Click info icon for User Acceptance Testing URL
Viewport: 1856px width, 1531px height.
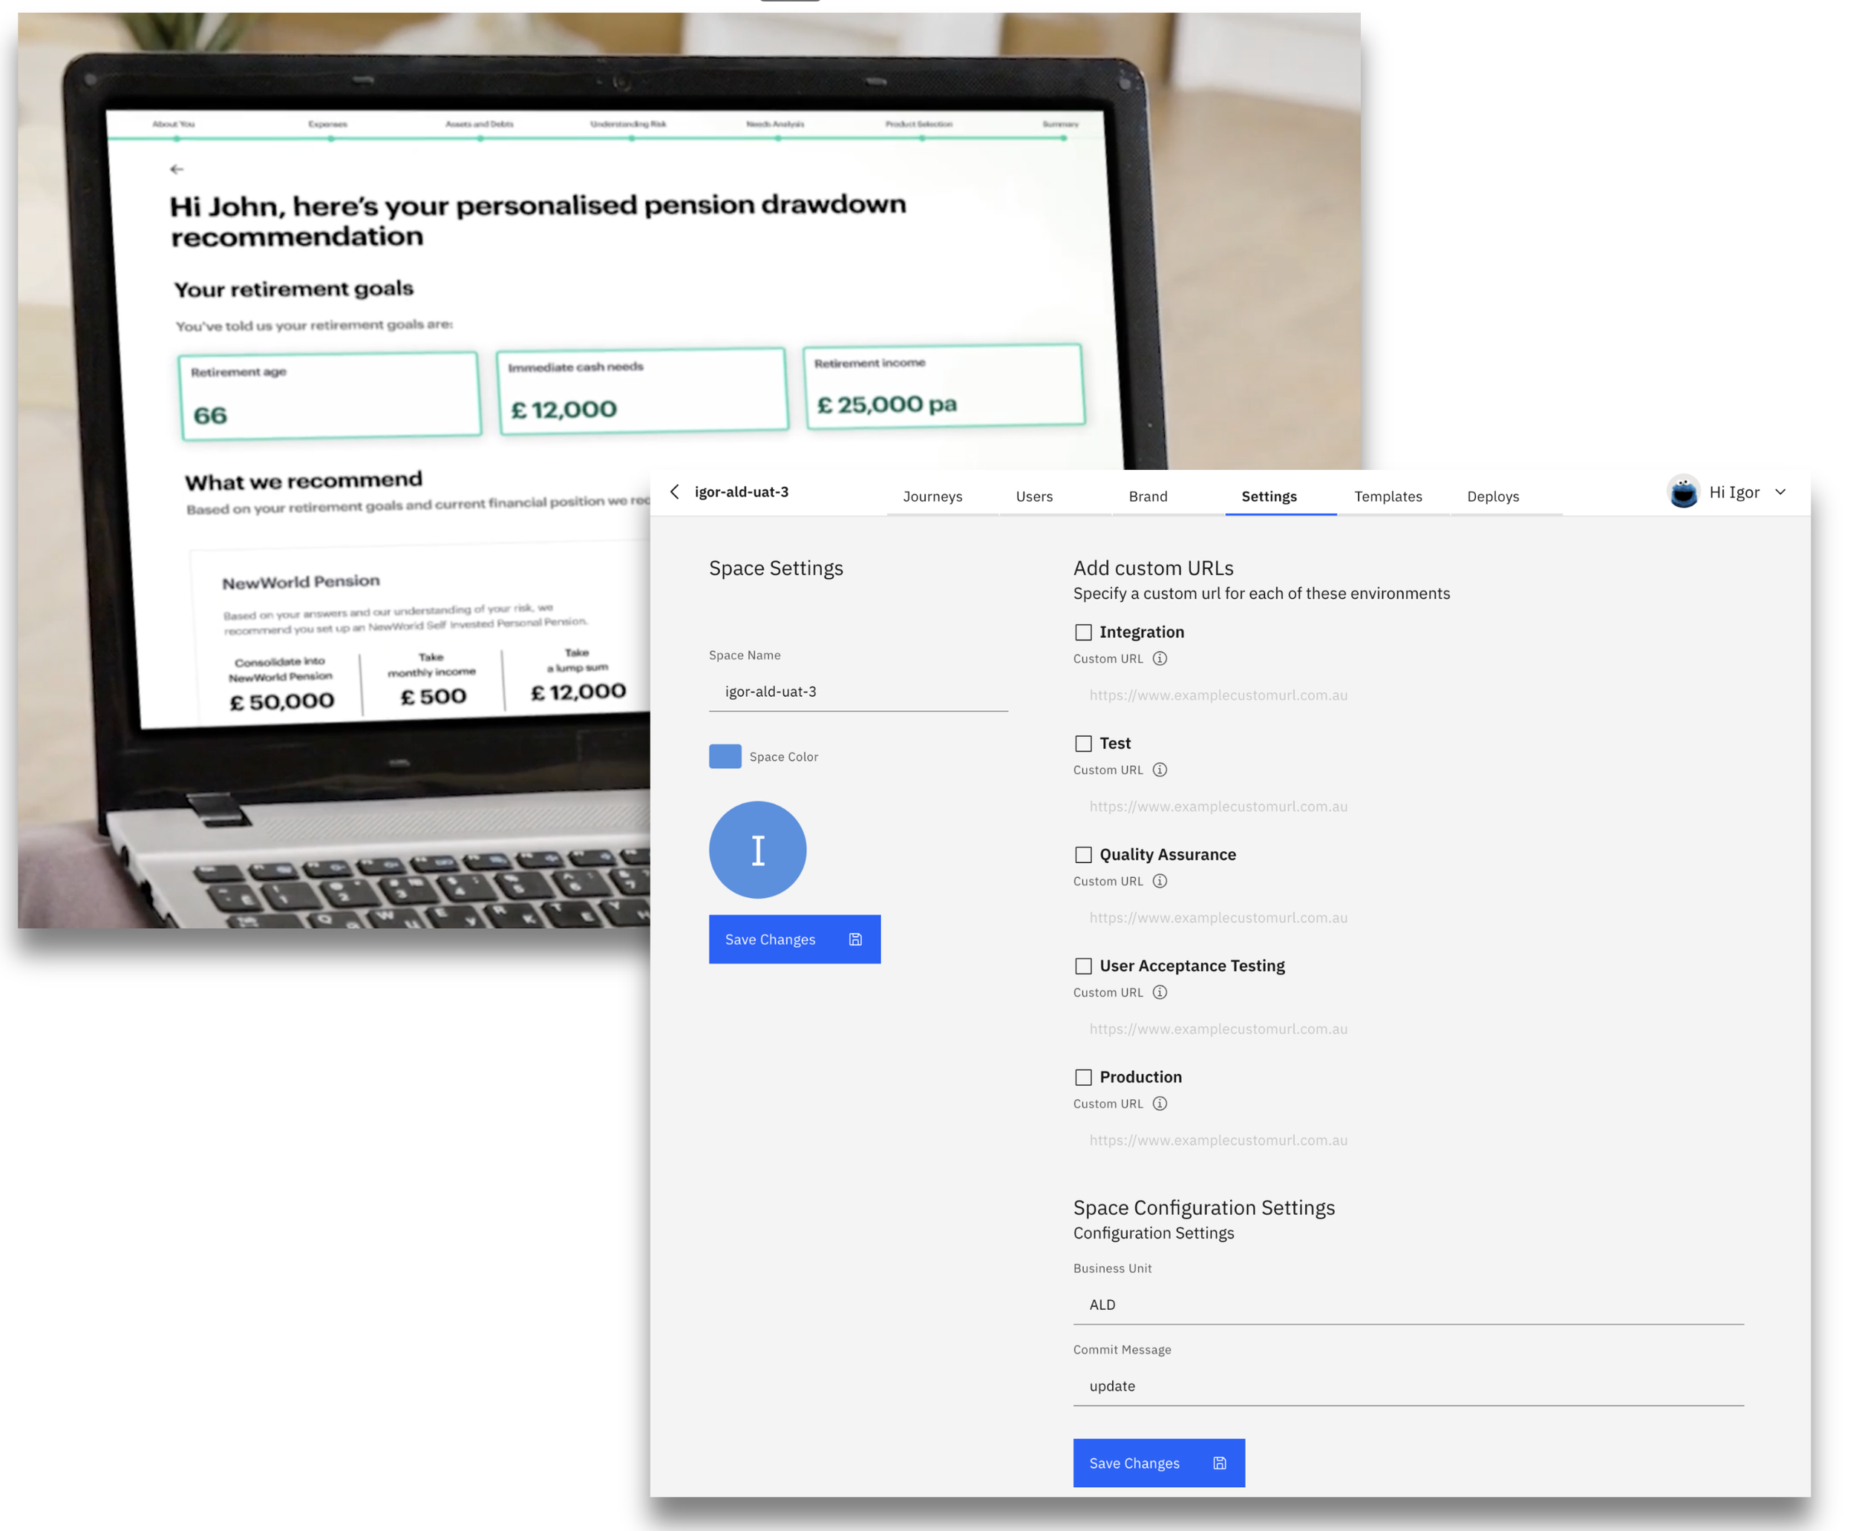pos(1160,992)
